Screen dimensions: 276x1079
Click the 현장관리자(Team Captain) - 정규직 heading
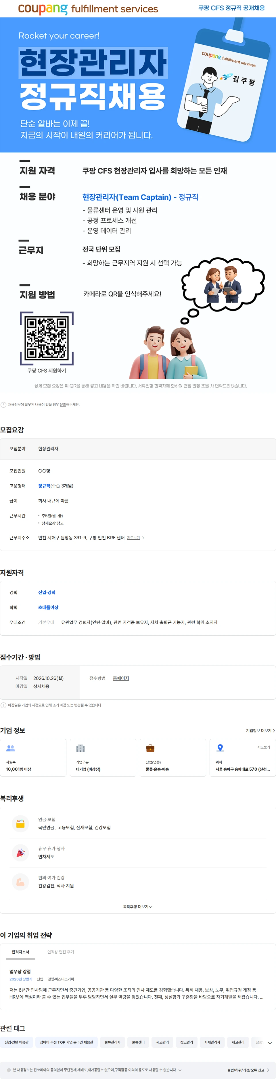tap(140, 197)
